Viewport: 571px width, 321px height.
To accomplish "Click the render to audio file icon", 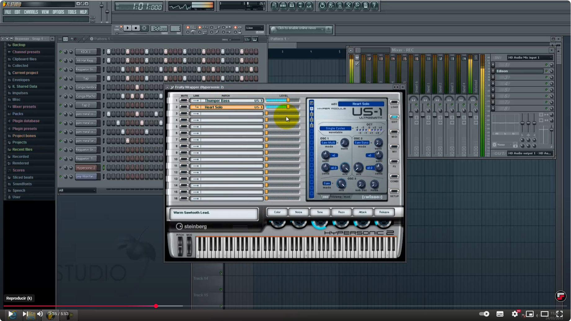I will click(x=340, y=6).
